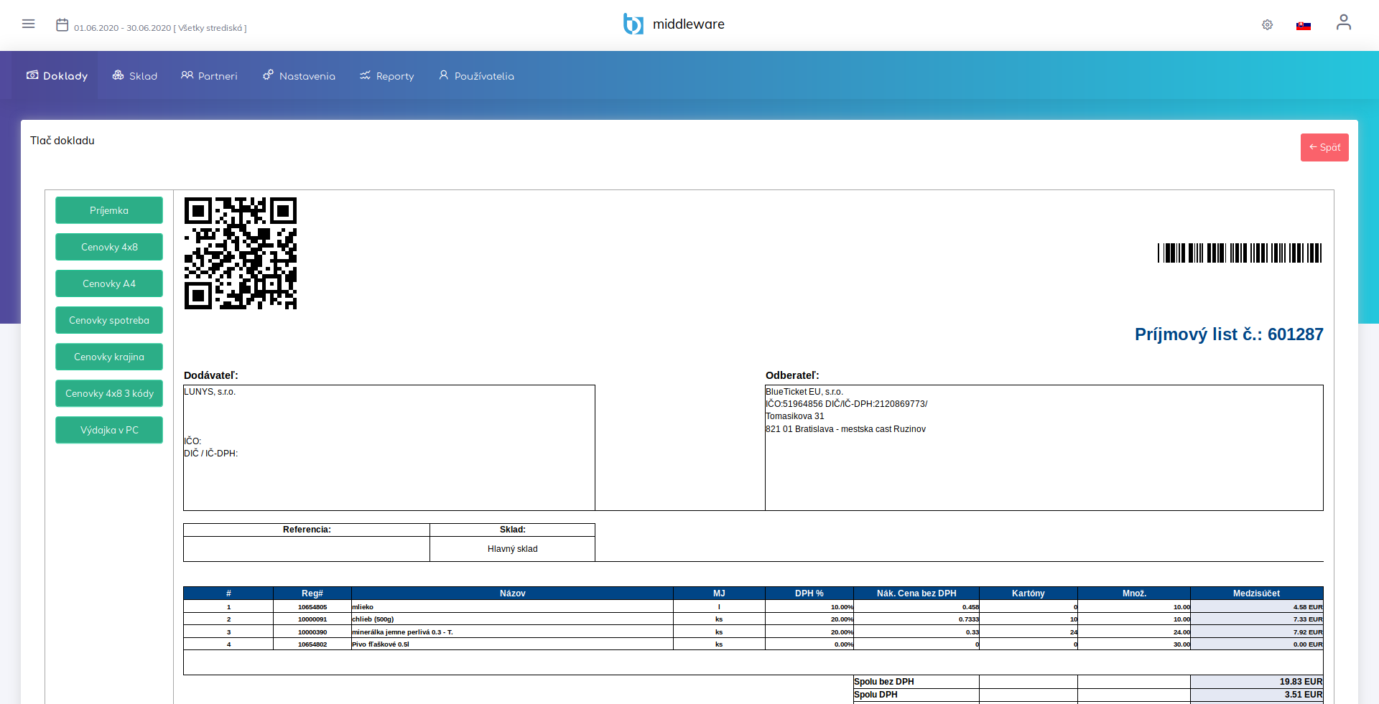Click the Výdajka v PC button
This screenshot has height=704, width=1379.
click(x=109, y=430)
